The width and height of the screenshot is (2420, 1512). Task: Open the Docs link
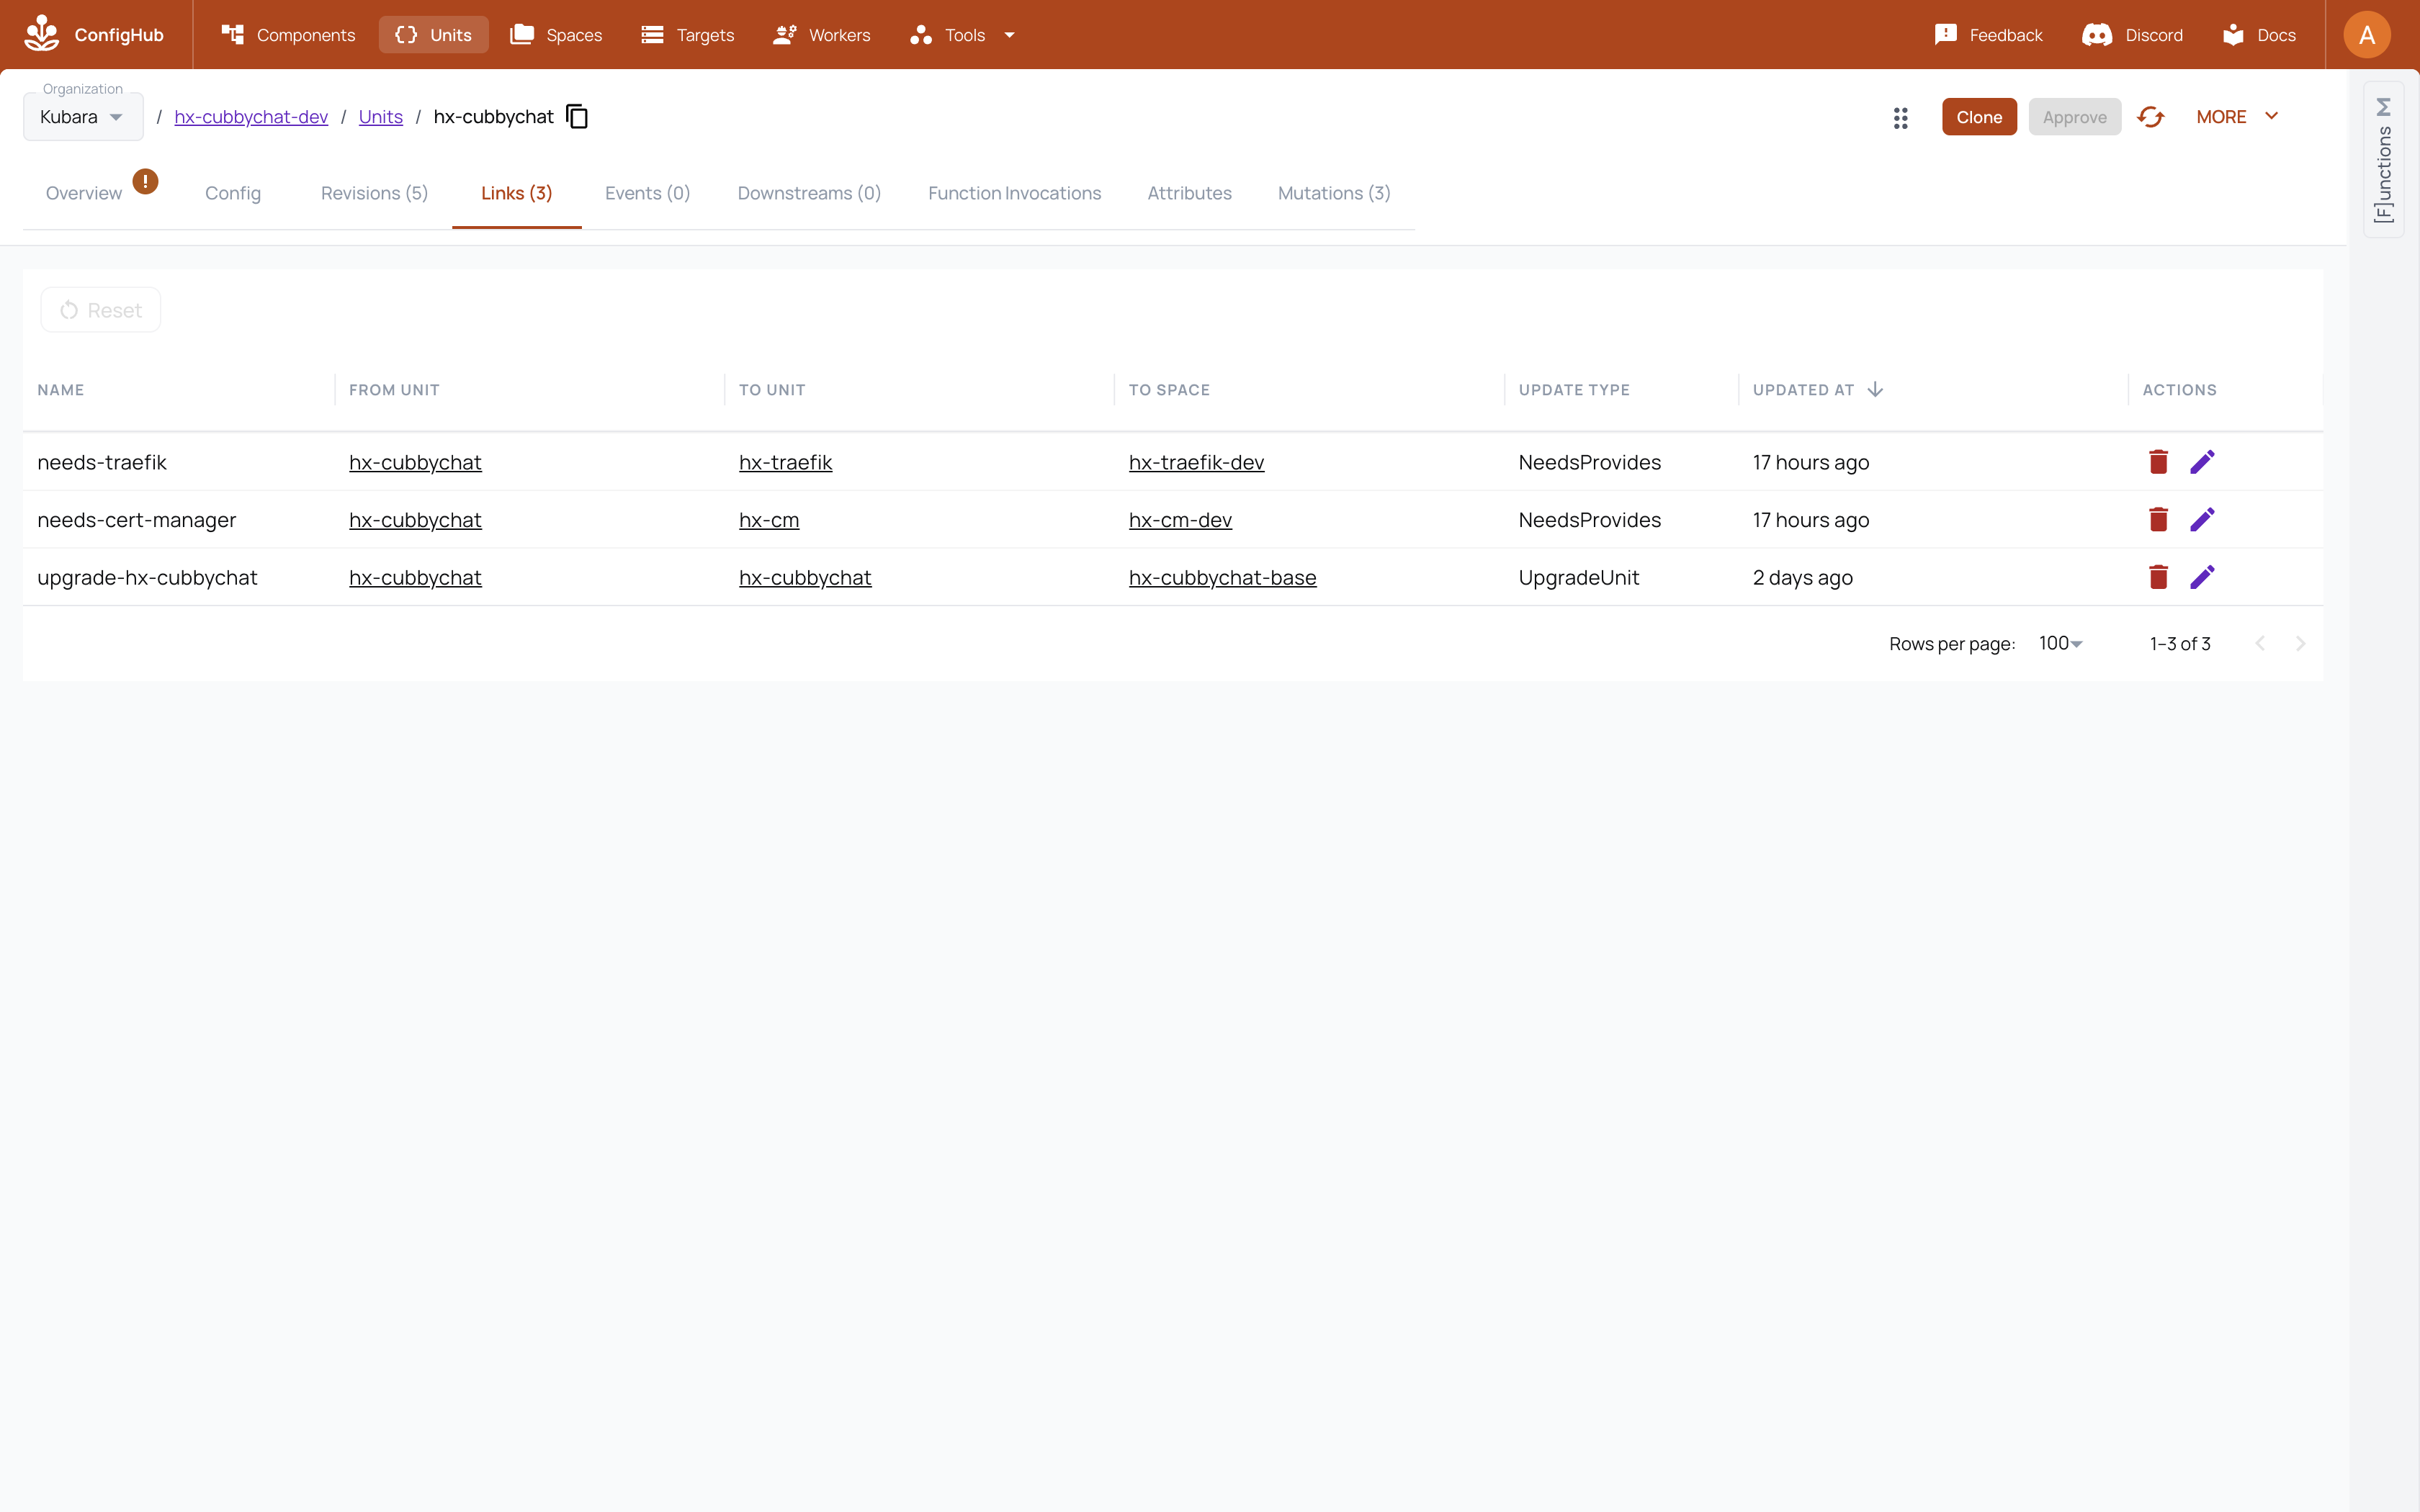click(x=2259, y=35)
